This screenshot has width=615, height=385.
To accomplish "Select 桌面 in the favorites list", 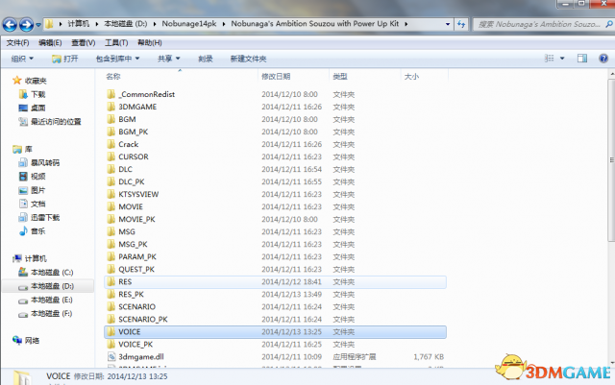I will 38,108.
